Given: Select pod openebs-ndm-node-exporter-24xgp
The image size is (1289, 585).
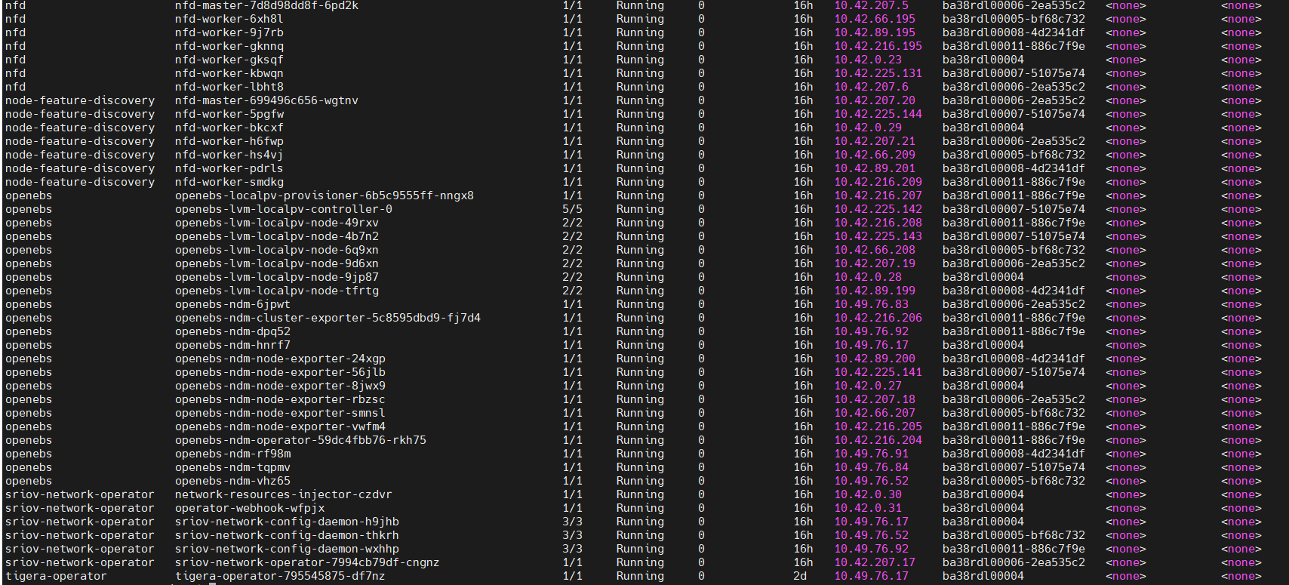Looking at the screenshot, I should pyautogui.click(x=280, y=359).
